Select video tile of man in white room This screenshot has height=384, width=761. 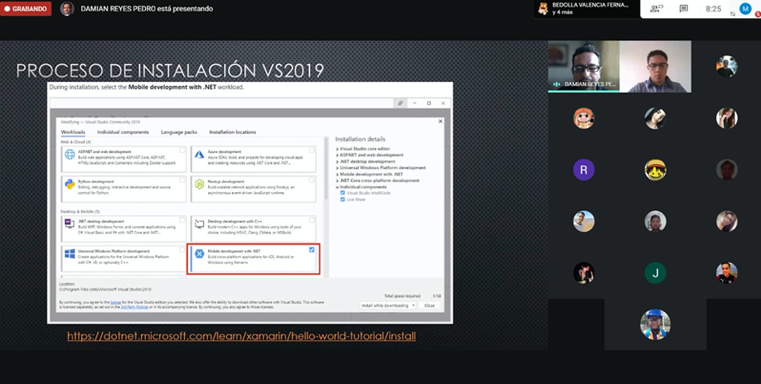point(655,66)
